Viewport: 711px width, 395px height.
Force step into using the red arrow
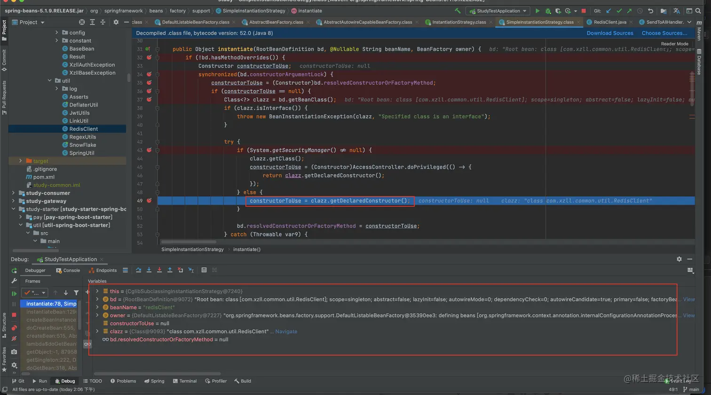pos(159,270)
